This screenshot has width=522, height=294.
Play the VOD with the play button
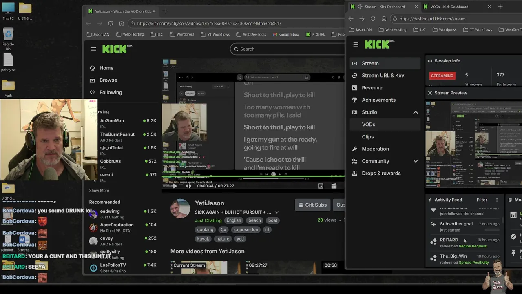(x=175, y=186)
